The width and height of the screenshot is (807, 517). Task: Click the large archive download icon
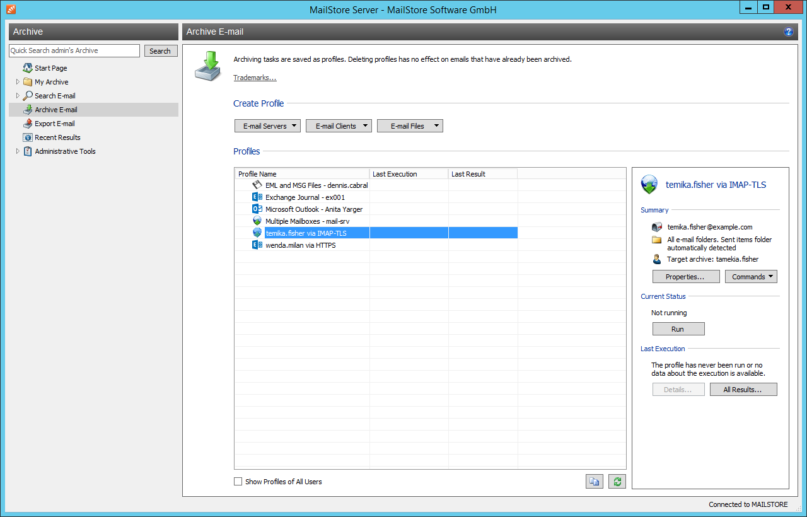[208, 66]
